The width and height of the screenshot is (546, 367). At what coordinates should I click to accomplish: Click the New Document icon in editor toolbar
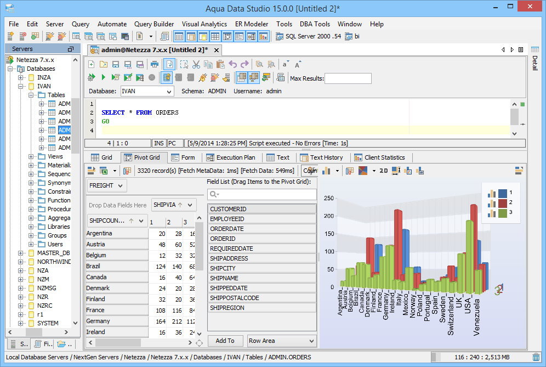point(91,65)
